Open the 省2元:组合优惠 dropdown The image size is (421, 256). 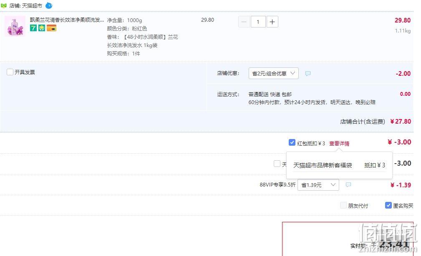coord(274,73)
